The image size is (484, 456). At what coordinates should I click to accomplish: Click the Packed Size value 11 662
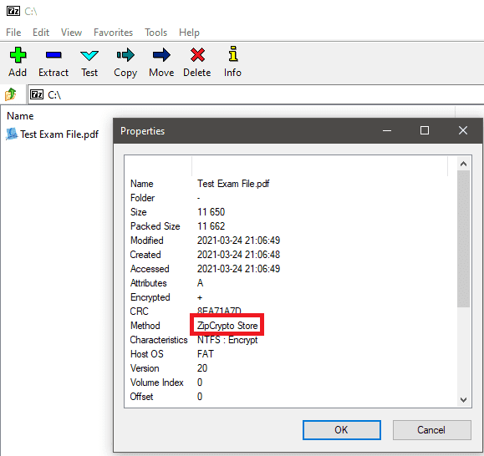tap(211, 226)
